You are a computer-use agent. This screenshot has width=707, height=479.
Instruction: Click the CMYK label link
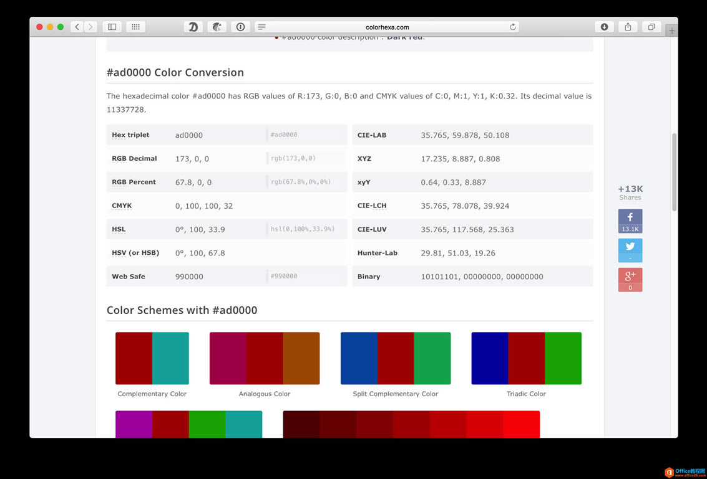(122, 206)
